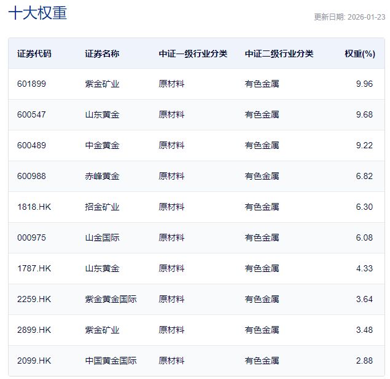Select security code 600988
390x379 pixels.
click(31, 176)
